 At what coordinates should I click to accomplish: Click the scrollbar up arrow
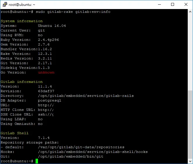(190, 12)
